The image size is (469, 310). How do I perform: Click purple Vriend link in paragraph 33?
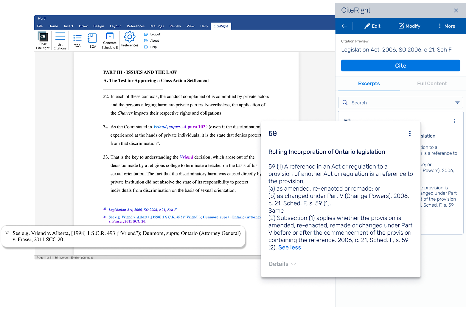[187, 157]
